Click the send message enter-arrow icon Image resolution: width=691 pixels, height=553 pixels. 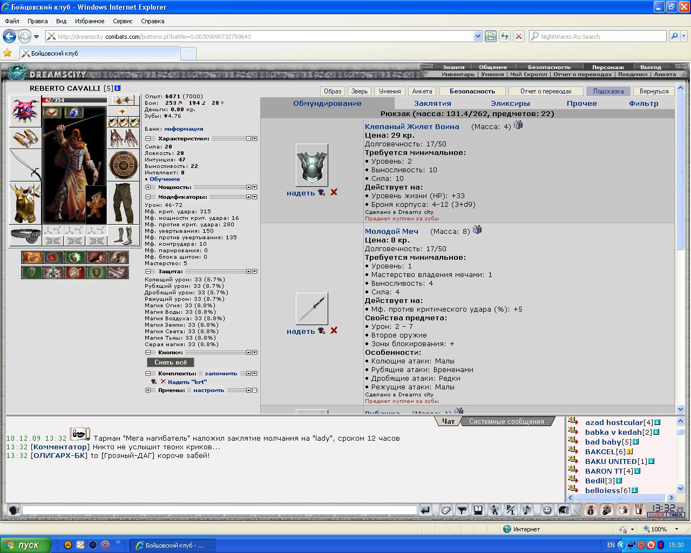tap(425, 510)
